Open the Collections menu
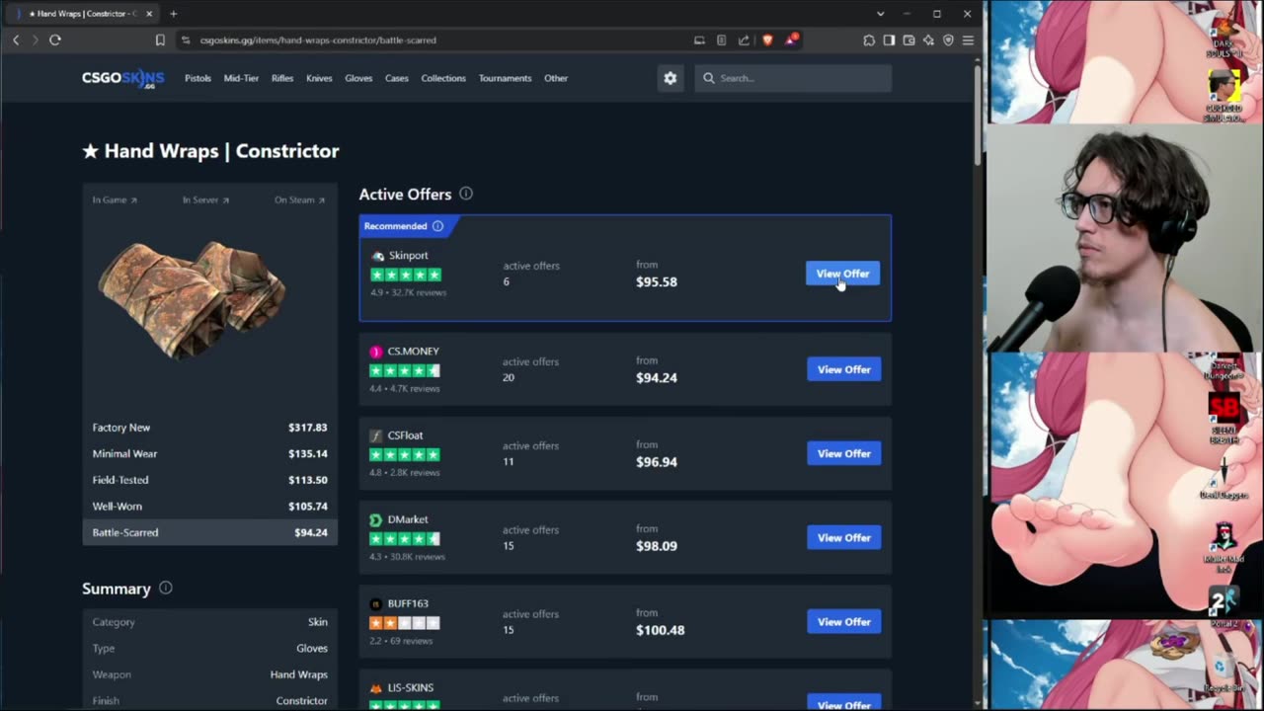The height and width of the screenshot is (711, 1264). coord(443,78)
